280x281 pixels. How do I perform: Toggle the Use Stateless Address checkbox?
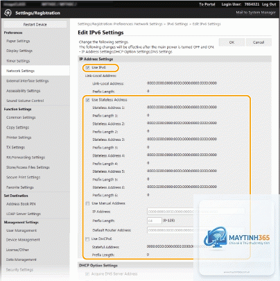coord(87,100)
